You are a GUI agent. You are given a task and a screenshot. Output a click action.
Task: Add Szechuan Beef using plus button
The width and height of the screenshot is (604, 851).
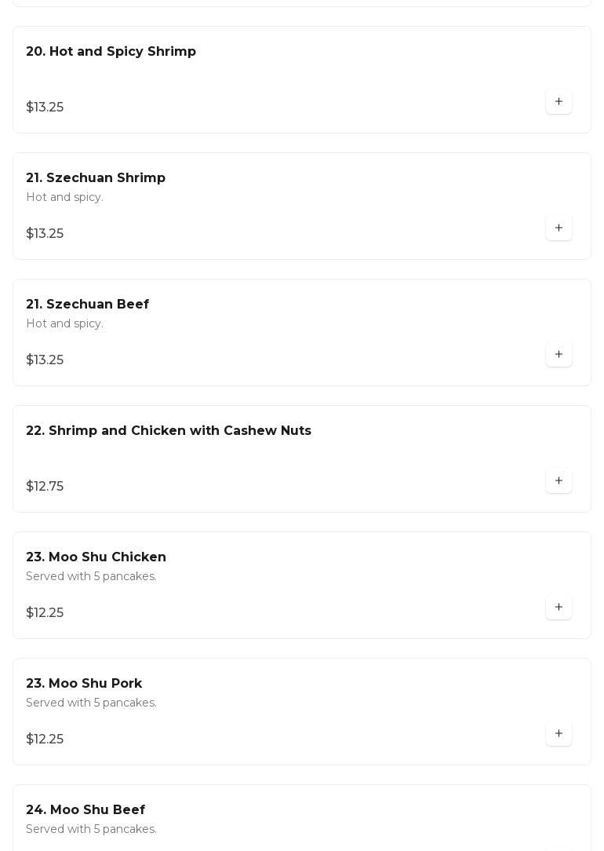(559, 355)
